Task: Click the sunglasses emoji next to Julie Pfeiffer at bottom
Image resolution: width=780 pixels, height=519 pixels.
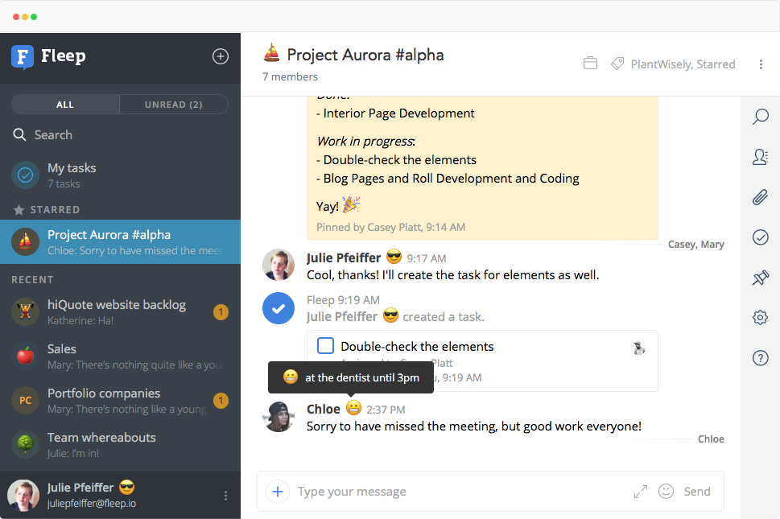Action: pos(127,487)
